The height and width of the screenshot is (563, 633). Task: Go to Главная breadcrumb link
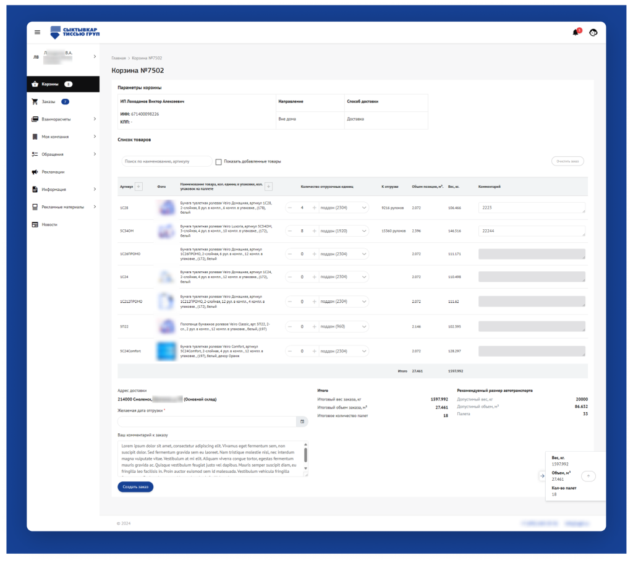pyautogui.click(x=119, y=58)
